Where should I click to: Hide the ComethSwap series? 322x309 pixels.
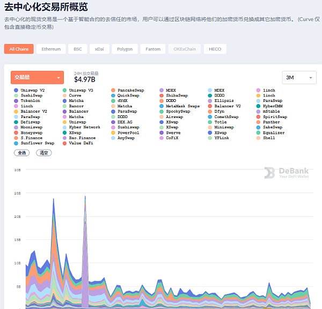pos(223,117)
